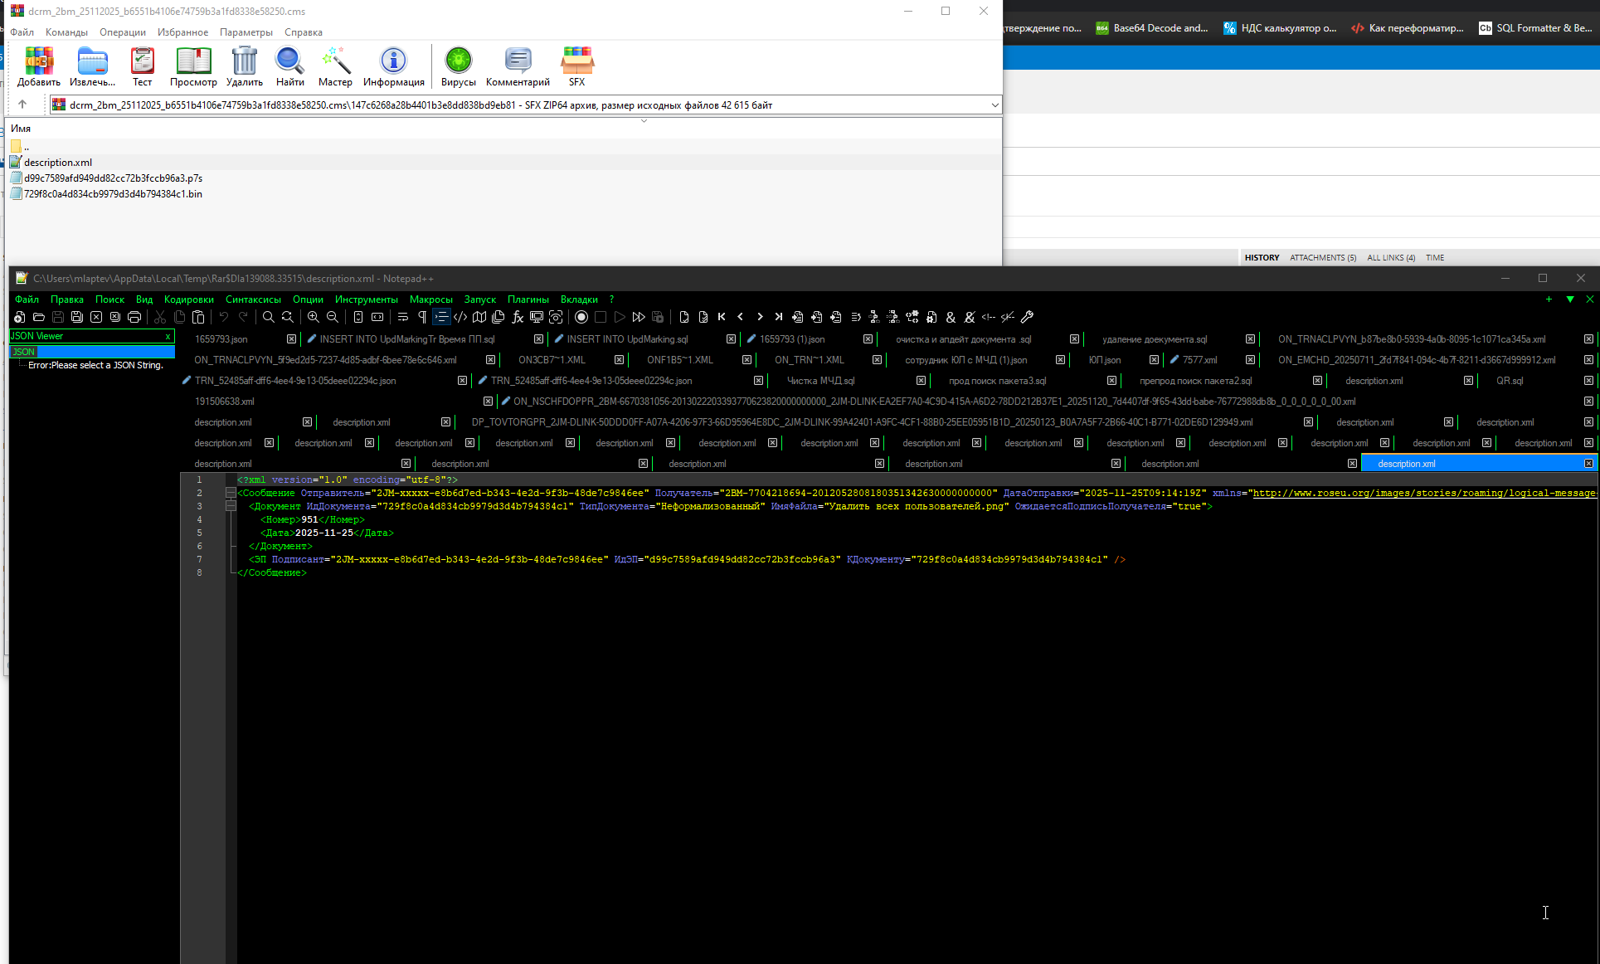
Task: Toggle show all characters pilcrow icon
Action: point(422,317)
